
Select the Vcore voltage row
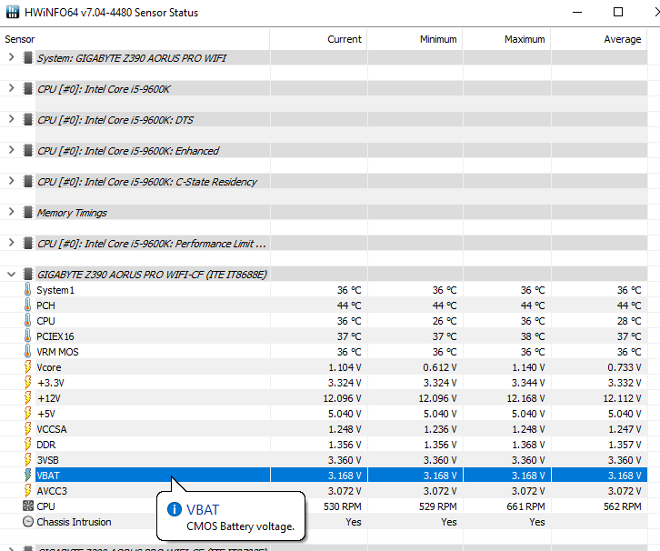click(324, 367)
